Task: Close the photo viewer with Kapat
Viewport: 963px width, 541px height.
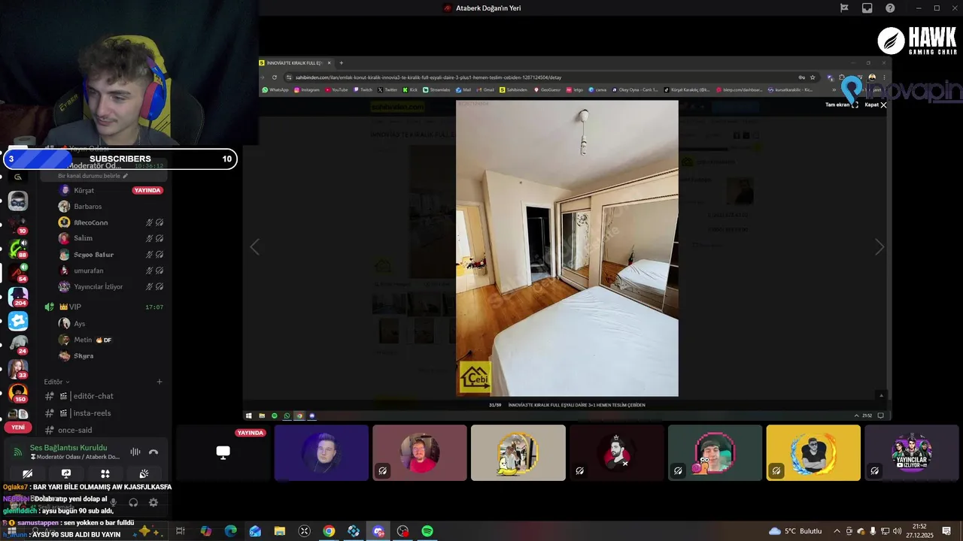Action: click(875, 105)
